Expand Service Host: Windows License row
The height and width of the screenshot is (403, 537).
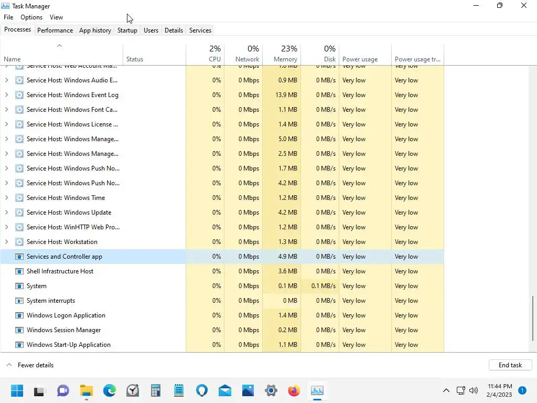click(x=6, y=124)
